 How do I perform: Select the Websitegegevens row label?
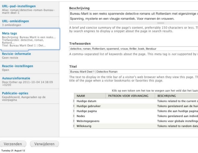tap(88, 121)
